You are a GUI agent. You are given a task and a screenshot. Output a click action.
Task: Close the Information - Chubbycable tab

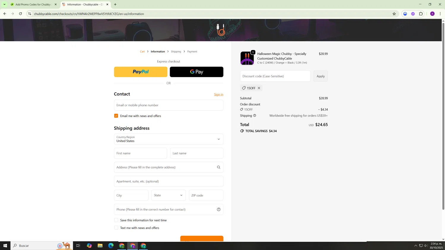click(x=107, y=4)
